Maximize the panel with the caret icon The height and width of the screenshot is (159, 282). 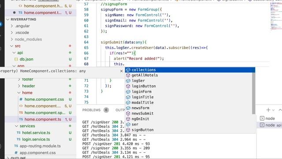coord(280,110)
